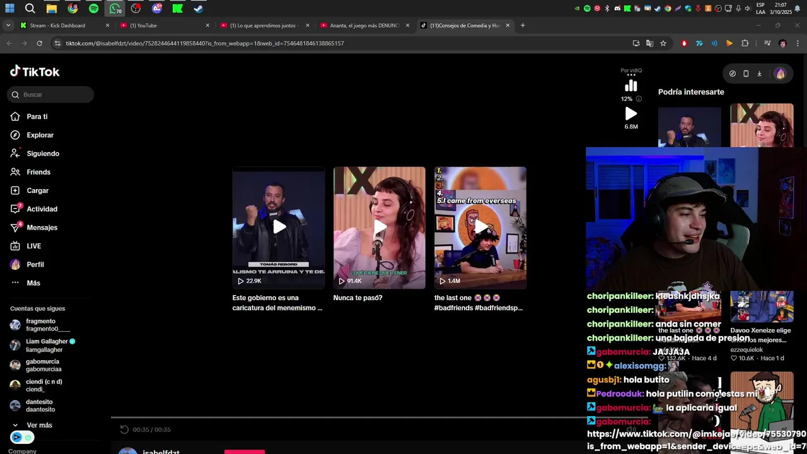Image resolution: width=807 pixels, height=454 pixels.
Task: Click the replay icon by 00:35
Action: click(124, 429)
